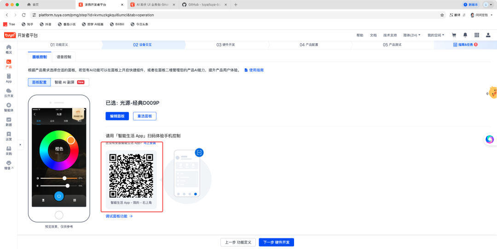Open the user account icon
Image resolution: width=497 pixels, height=249 pixels.
(x=488, y=35)
